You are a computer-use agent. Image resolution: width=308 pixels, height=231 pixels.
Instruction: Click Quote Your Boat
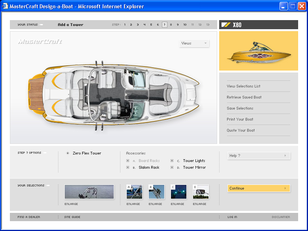pyautogui.click(x=241, y=130)
